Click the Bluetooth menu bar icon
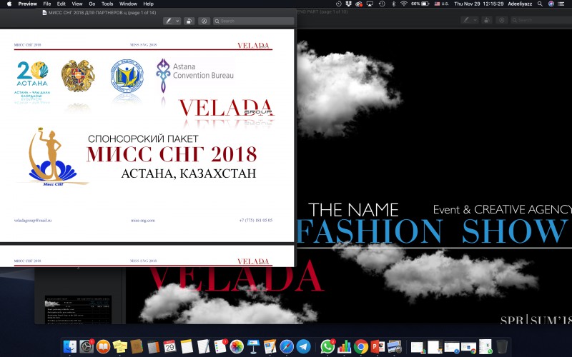This screenshot has height=357, width=572. [393, 4]
